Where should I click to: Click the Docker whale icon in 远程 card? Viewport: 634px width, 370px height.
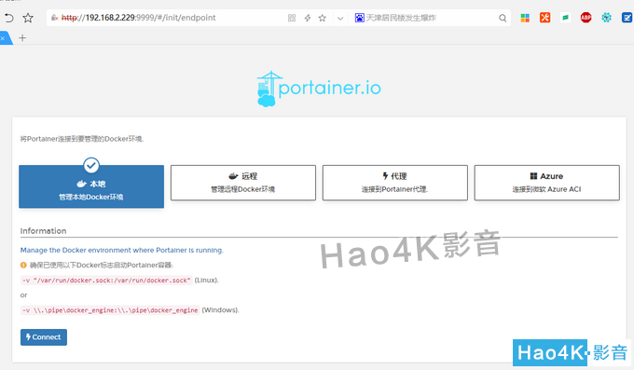point(233,176)
